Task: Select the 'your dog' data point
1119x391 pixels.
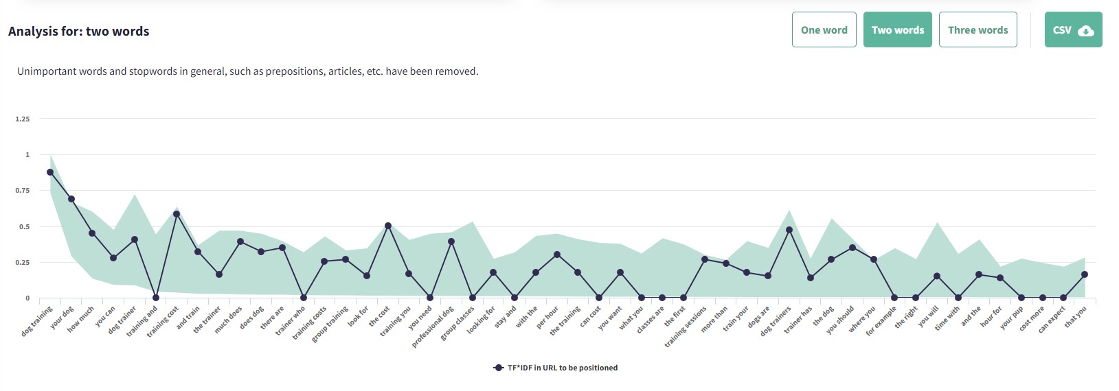Action: click(x=71, y=199)
